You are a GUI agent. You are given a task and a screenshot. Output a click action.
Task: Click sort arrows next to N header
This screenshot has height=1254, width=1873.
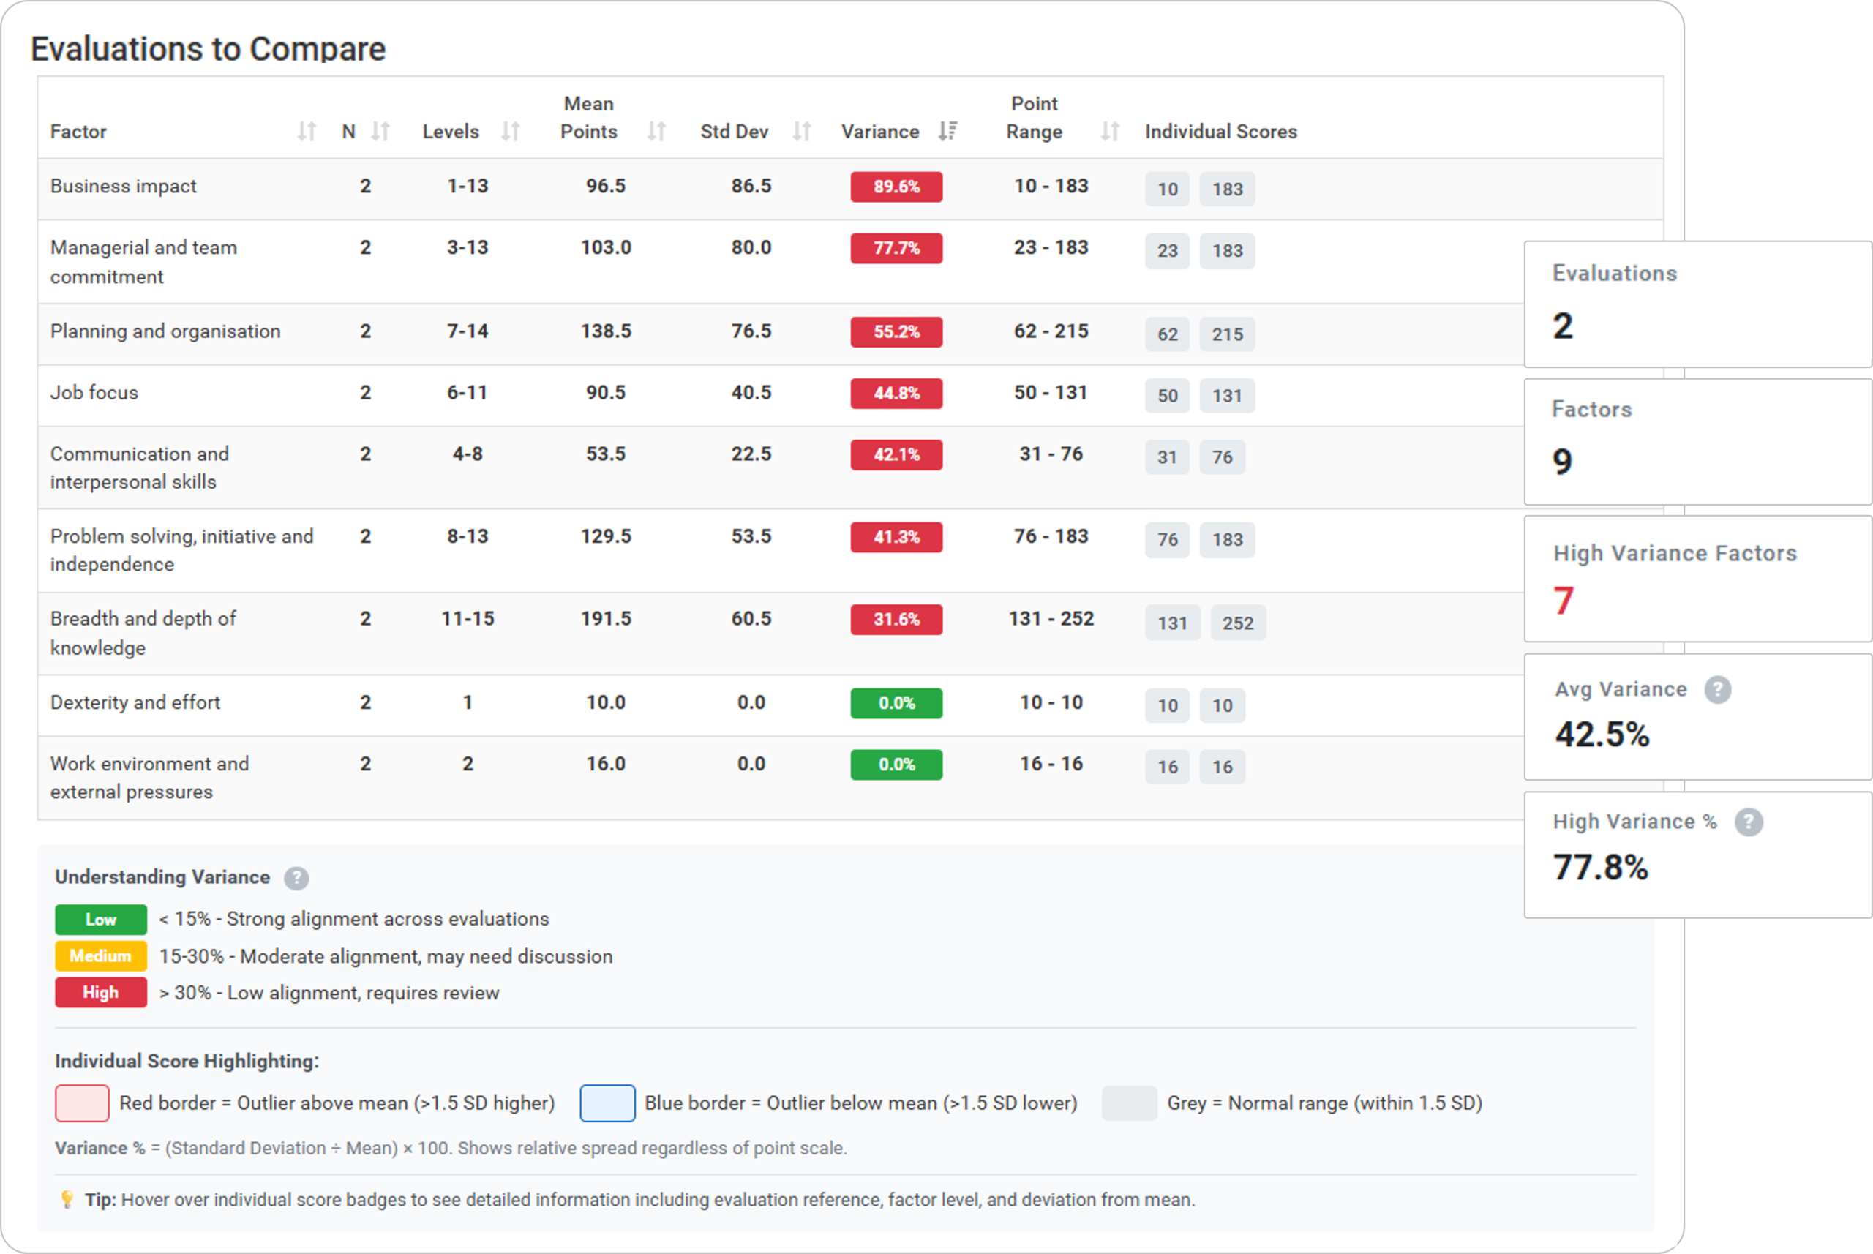click(x=380, y=131)
